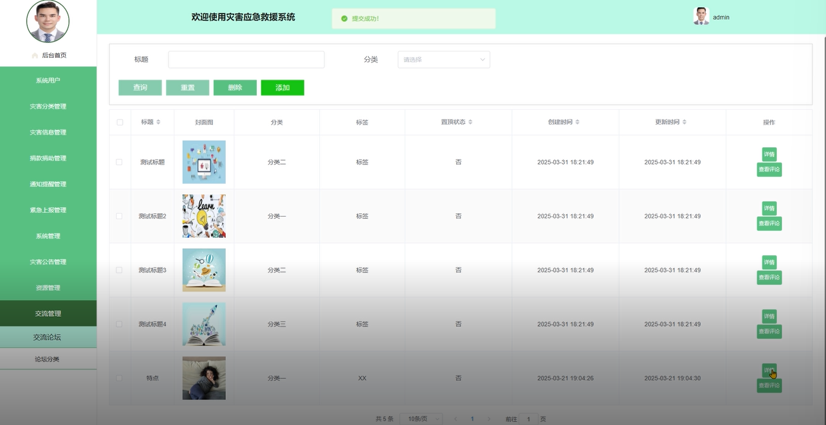Open 灾害分类管理 sidebar menu
Viewport: 826px width, 425px height.
pyautogui.click(x=48, y=107)
